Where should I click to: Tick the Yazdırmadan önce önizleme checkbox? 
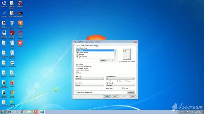click(x=120, y=62)
